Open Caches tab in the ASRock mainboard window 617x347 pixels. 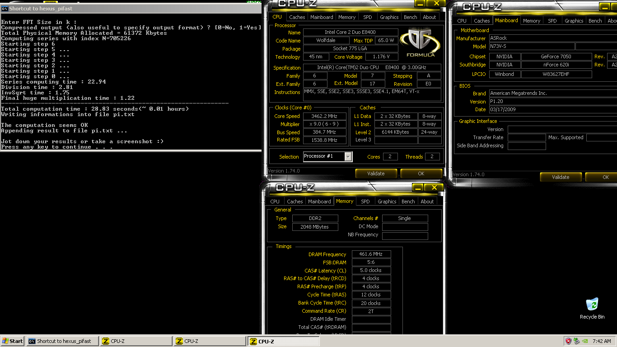pos(481,21)
